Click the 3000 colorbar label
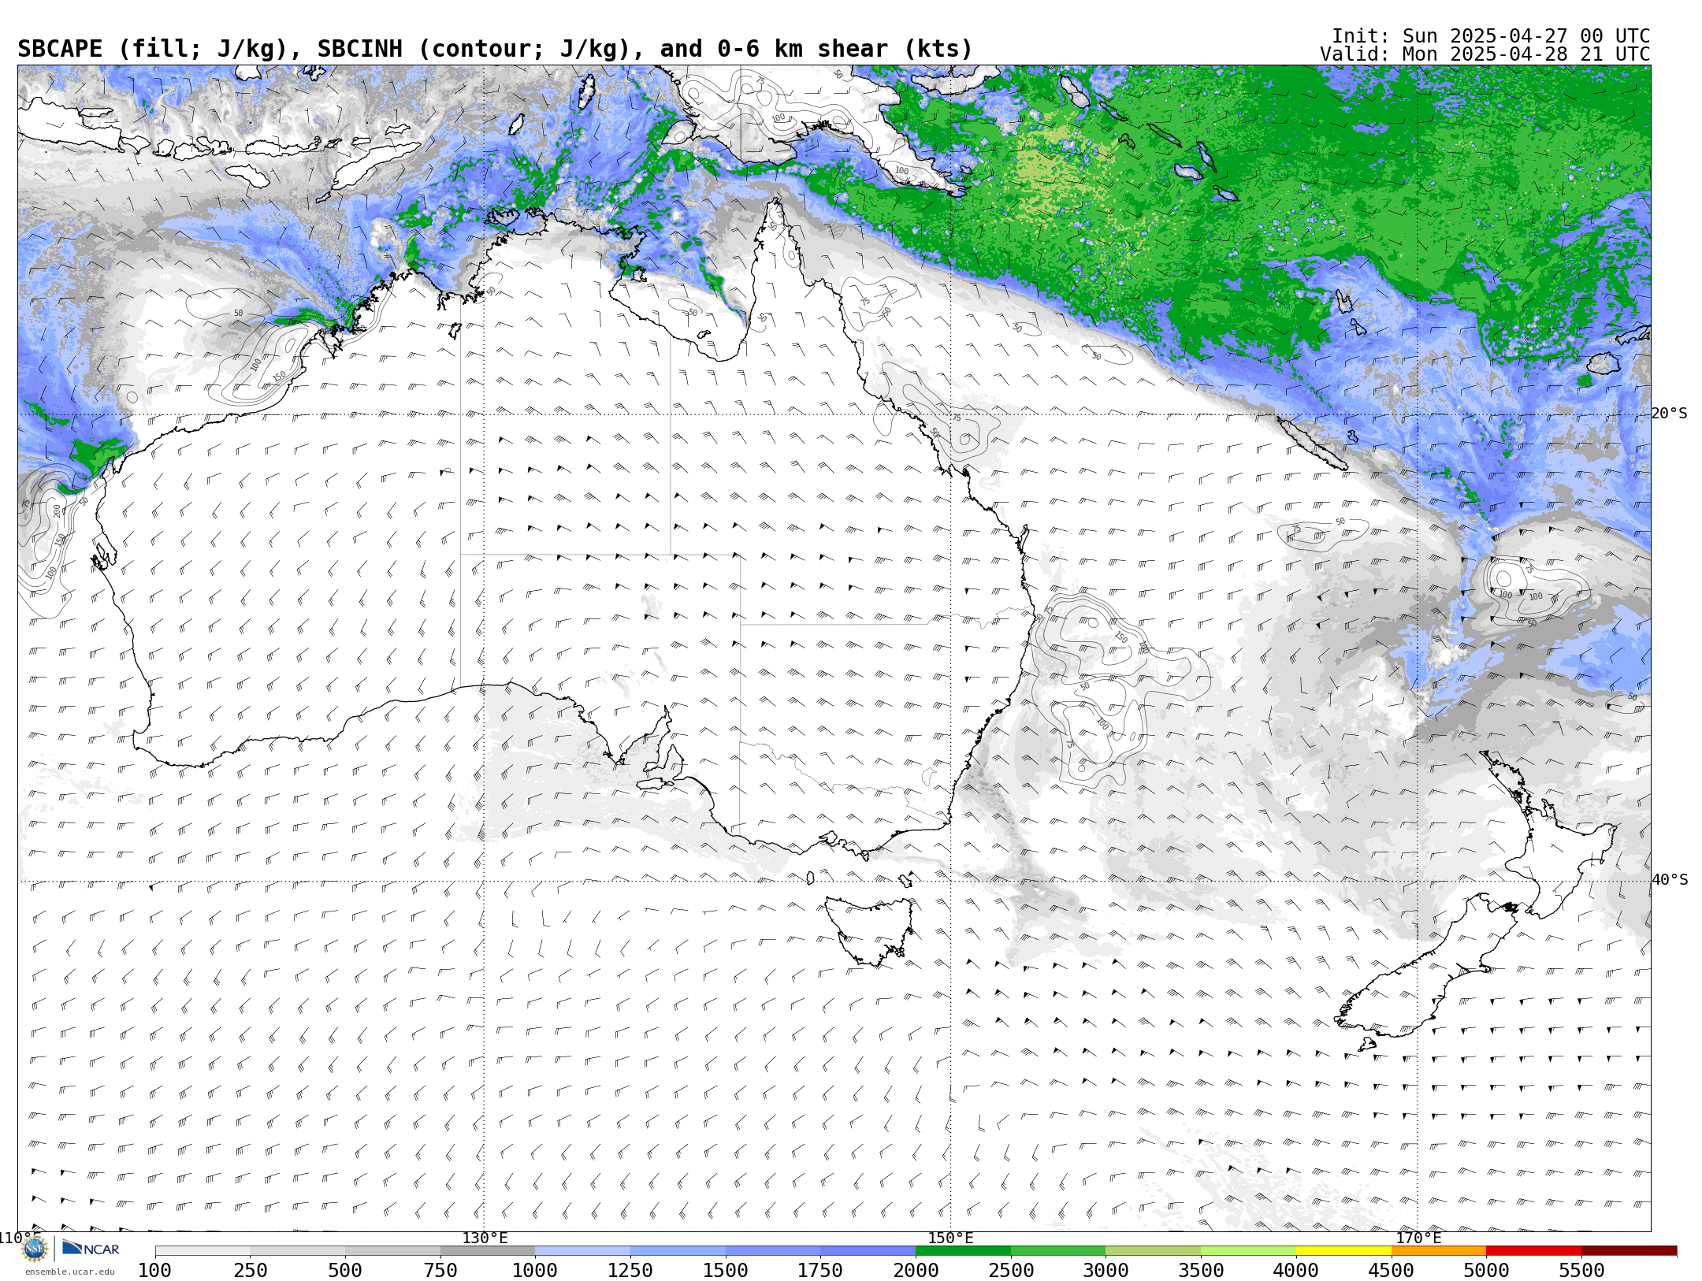Image resolution: width=1702 pixels, height=1281 pixels. (1106, 1270)
